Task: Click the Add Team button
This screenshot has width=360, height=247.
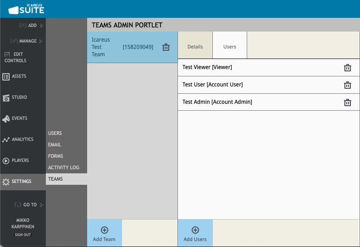Action: pyautogui.click(x=104, y=234)
